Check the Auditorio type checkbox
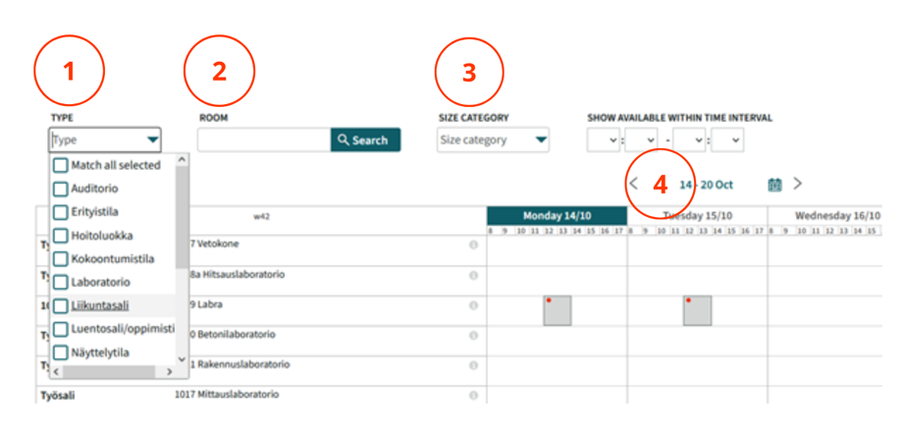This screenshot has width=902, height=438. click(61, 189)
